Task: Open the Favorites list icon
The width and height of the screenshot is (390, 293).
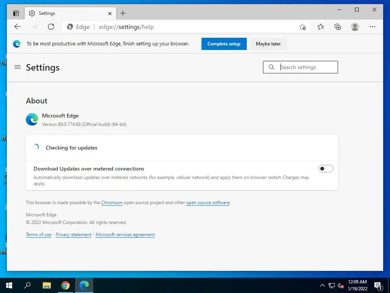Action: tap(321, 27)
